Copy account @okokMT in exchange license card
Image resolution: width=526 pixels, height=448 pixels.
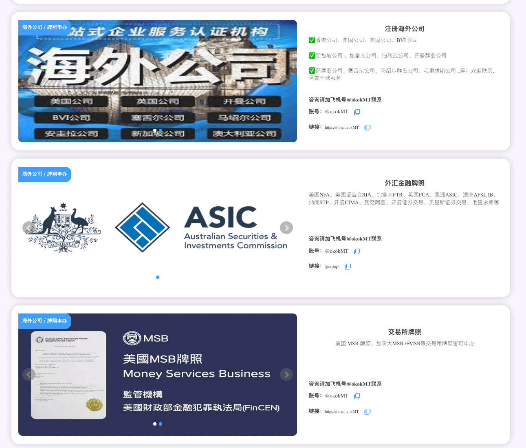(x=357, y=396)
